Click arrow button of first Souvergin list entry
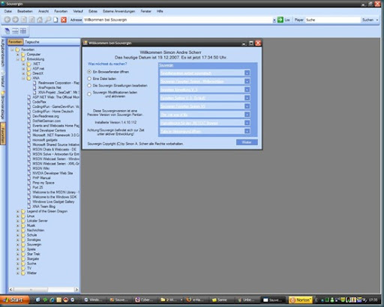 click(x=247, y=73)
